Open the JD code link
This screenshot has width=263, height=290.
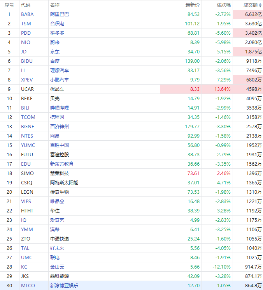pyautogui.click(x=24, y=52)
